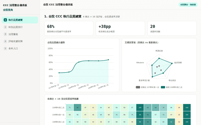
Task: Toggle the 首梯次 107學年第一次 legend swatch
Action: click(138, 87)
